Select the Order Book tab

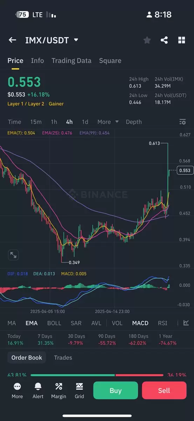pyautogui.click(x=27, y=357)
